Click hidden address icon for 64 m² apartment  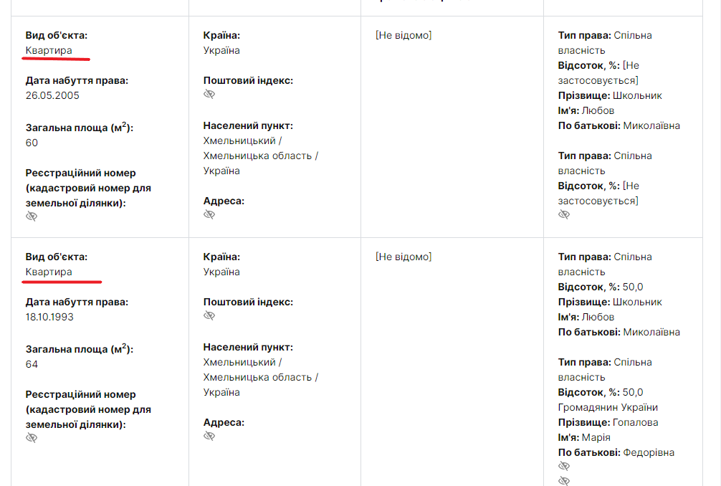pyautogui.click(x=209, y=436)
